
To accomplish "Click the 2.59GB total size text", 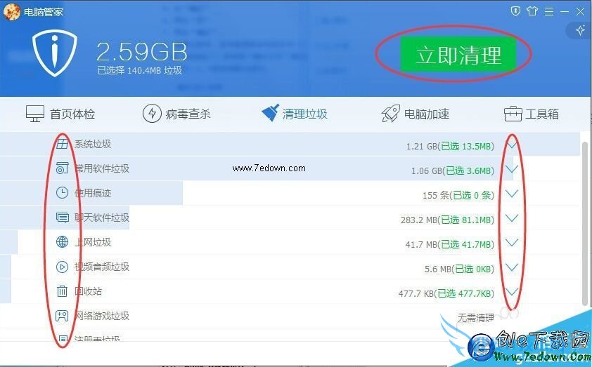I will coord(141,52).
